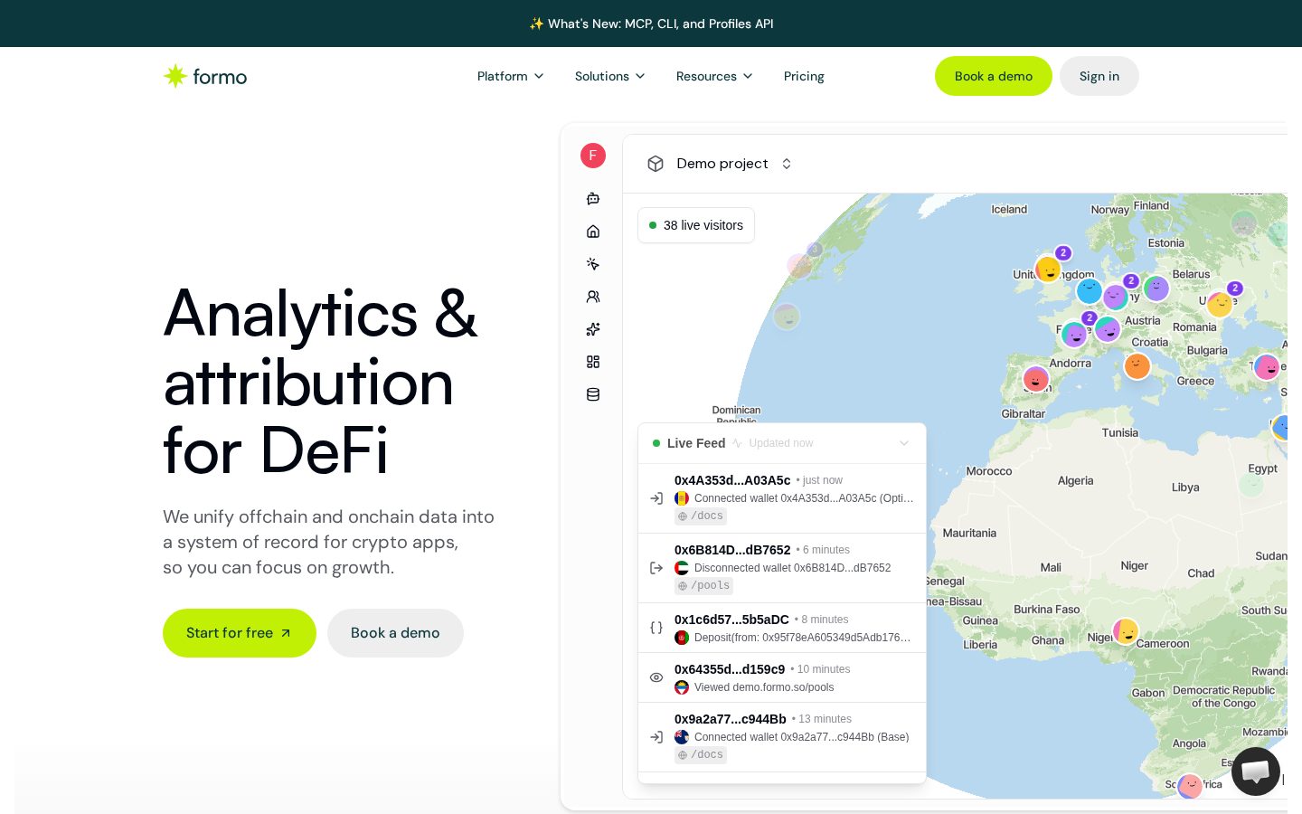
Task: Open the database sidebar icon
Action: point(593,394)
